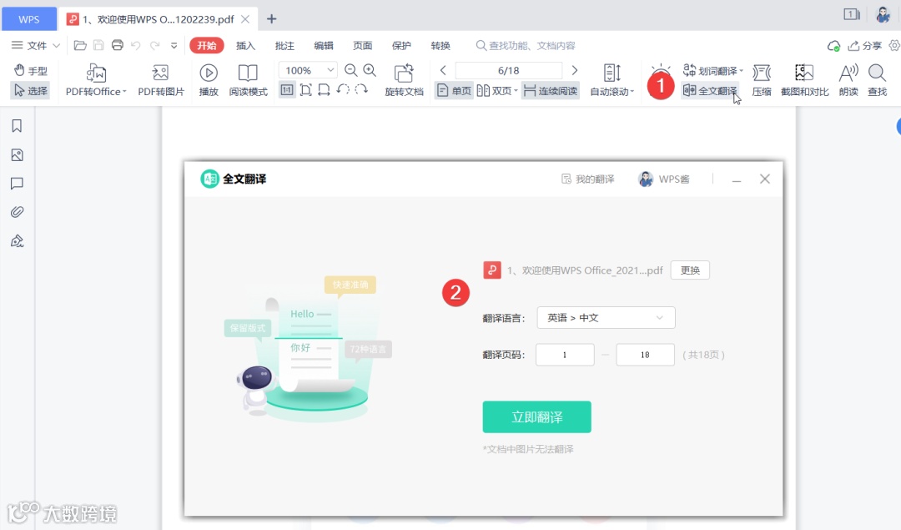This screenshot has width=901, height=530.
Task: Open attachments paperclip panel
Action: point(17,212)
